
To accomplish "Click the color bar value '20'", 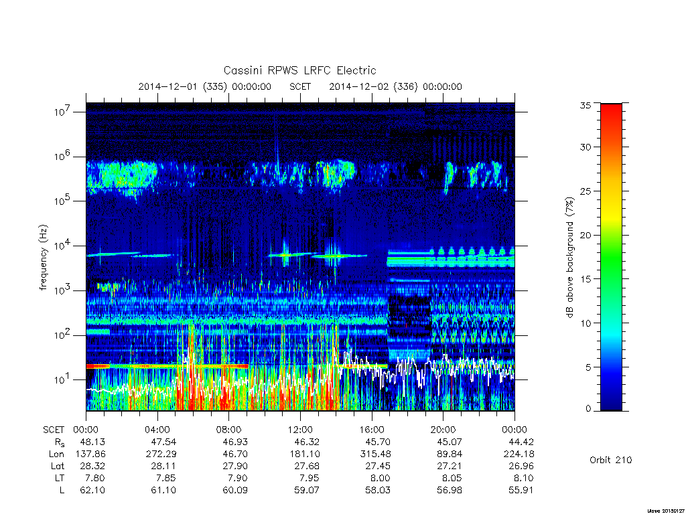I will (586, 235).
